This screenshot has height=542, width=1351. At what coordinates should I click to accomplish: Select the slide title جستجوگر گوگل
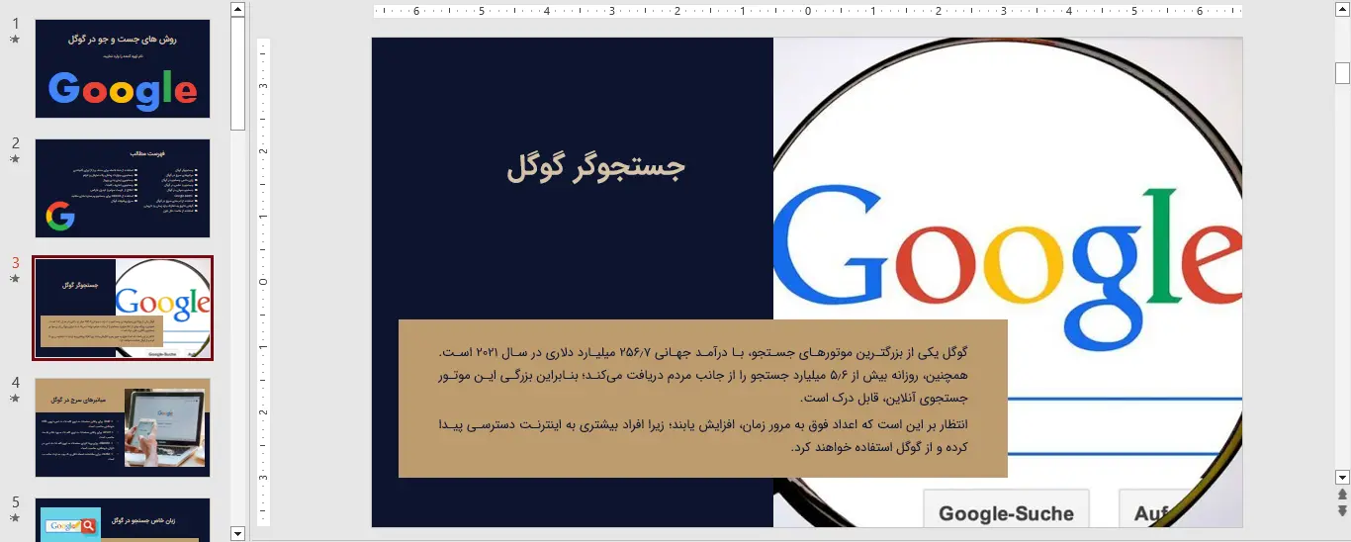(596, 167)
